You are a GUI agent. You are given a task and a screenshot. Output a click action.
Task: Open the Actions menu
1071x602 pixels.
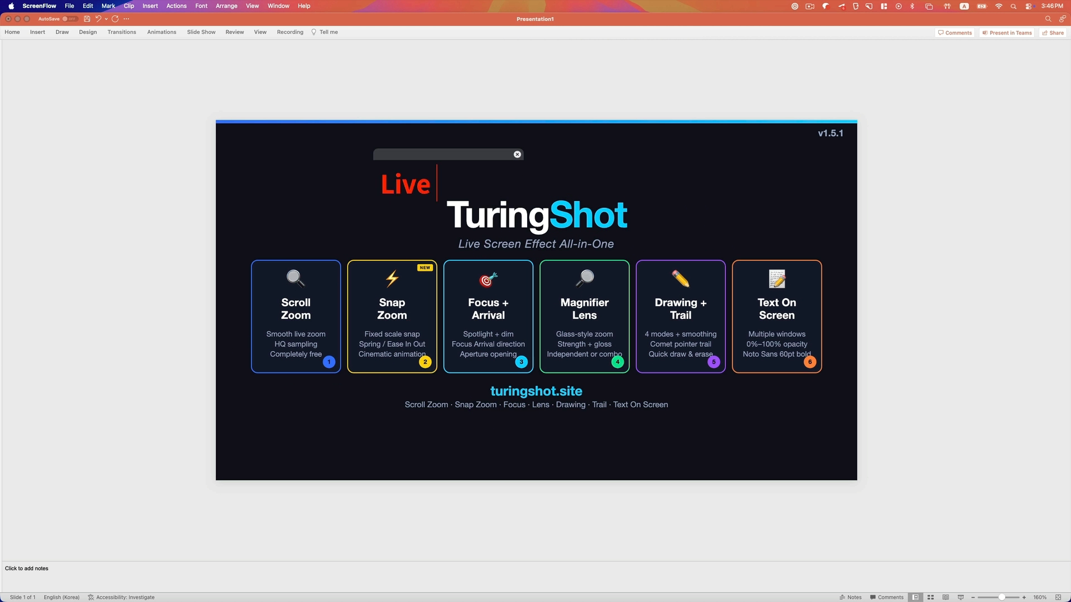point(176,6)
